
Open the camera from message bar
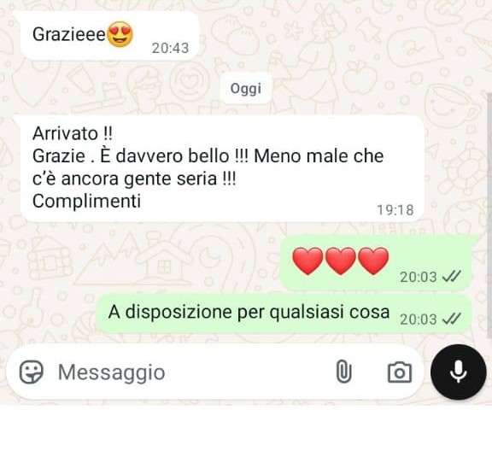tap(400, 372)
